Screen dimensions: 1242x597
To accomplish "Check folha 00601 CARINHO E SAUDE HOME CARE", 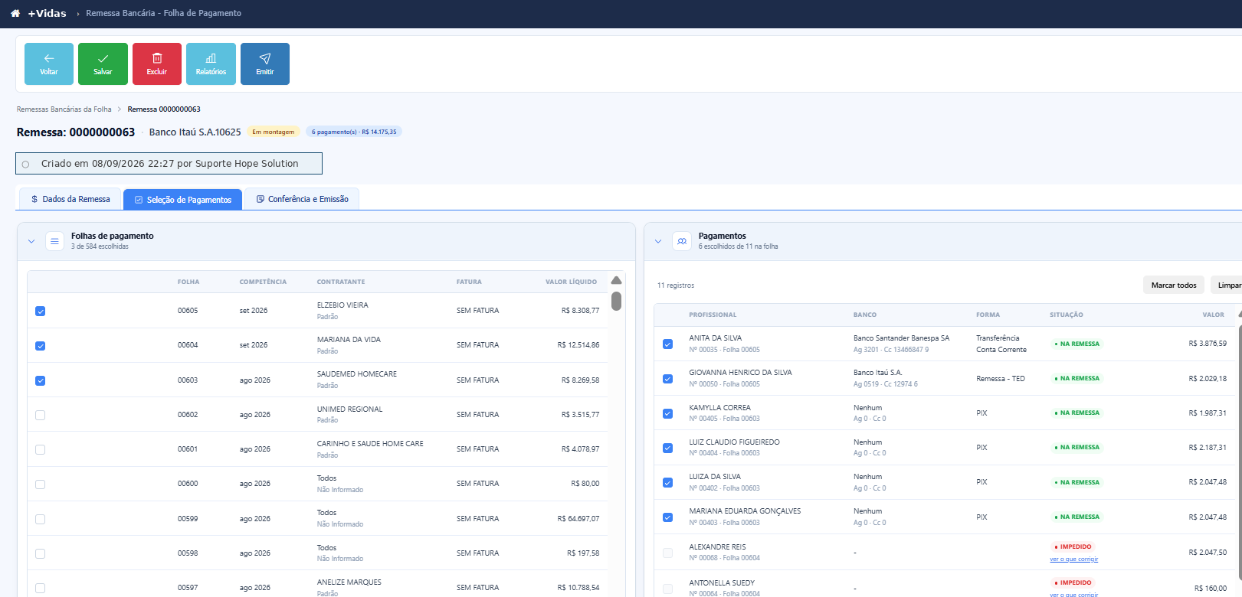I will coord(41,450).
